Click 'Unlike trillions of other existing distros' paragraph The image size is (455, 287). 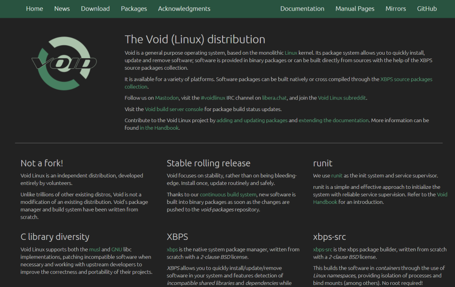[x=84, y=206]
